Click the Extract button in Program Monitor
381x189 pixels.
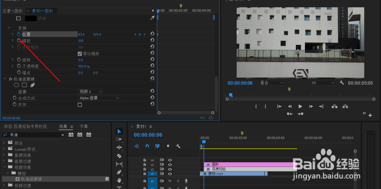[x=345, y=106]
